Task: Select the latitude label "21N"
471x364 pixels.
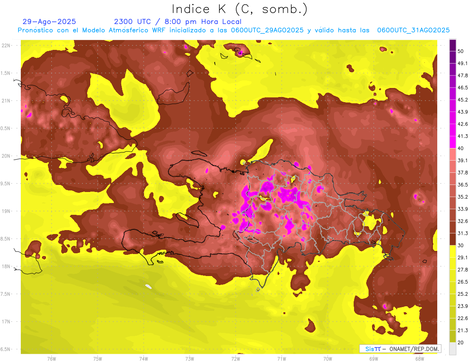Action: 6,101
